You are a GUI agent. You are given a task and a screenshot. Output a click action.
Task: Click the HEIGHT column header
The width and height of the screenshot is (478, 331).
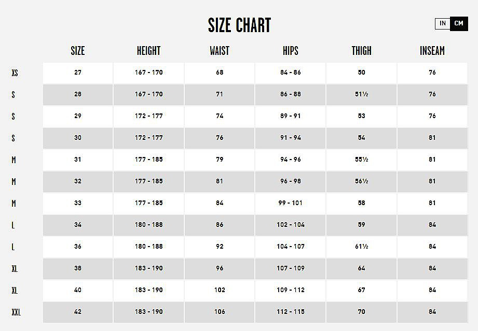[x=148, y=51]
